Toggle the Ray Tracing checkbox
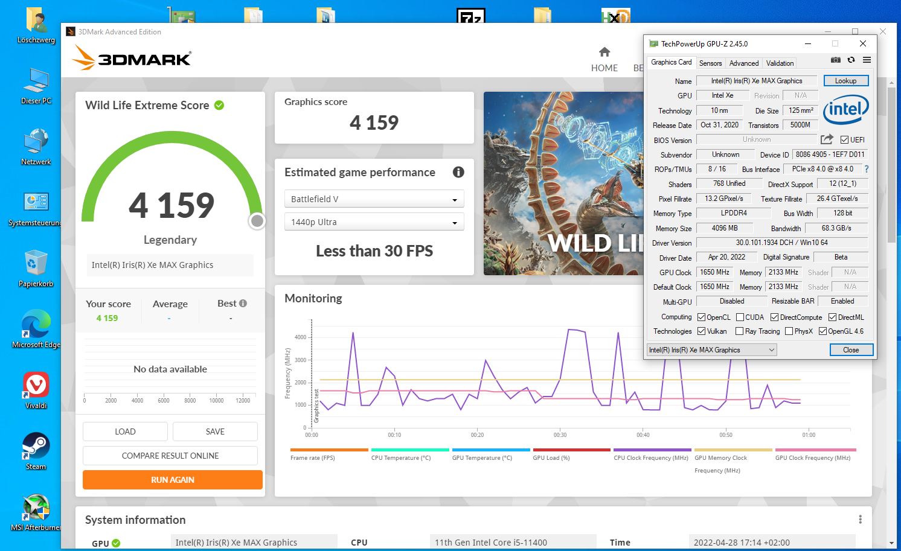The width and height of the screenshot is (901, 551). point(739,331)
